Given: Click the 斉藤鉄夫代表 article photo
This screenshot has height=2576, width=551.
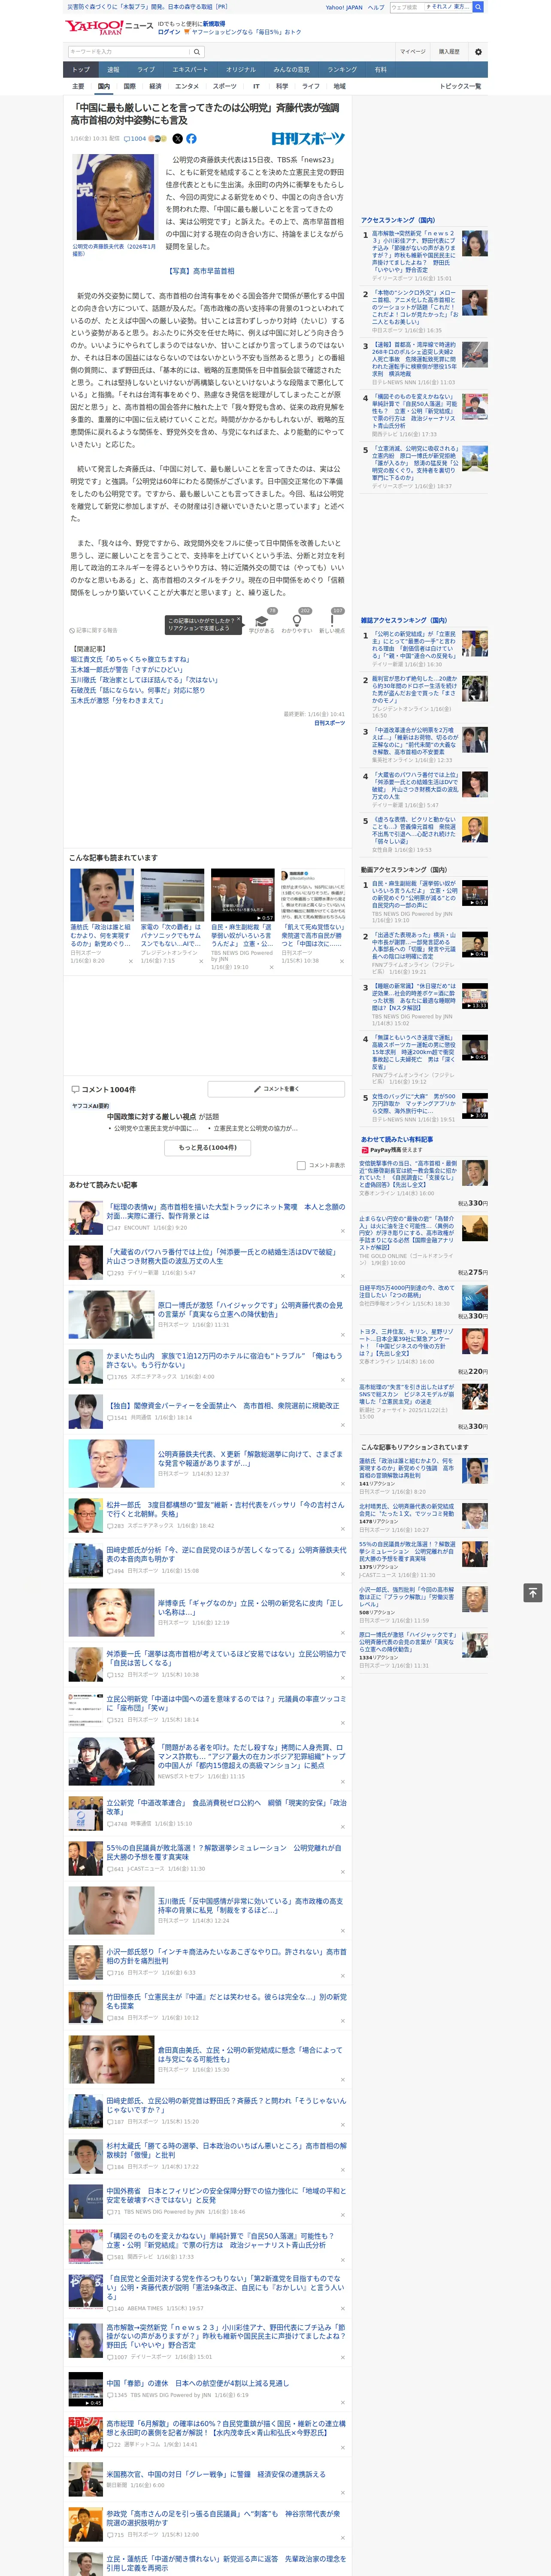Looking at the screenshot, I should [115, 196].
